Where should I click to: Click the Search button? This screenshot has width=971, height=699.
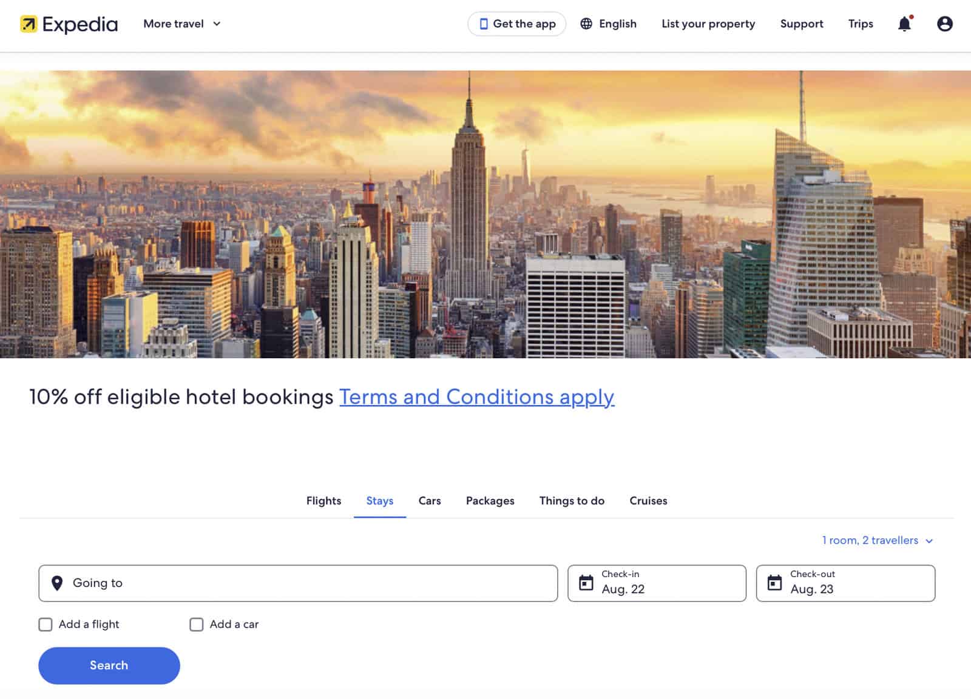tap(109, 665)
